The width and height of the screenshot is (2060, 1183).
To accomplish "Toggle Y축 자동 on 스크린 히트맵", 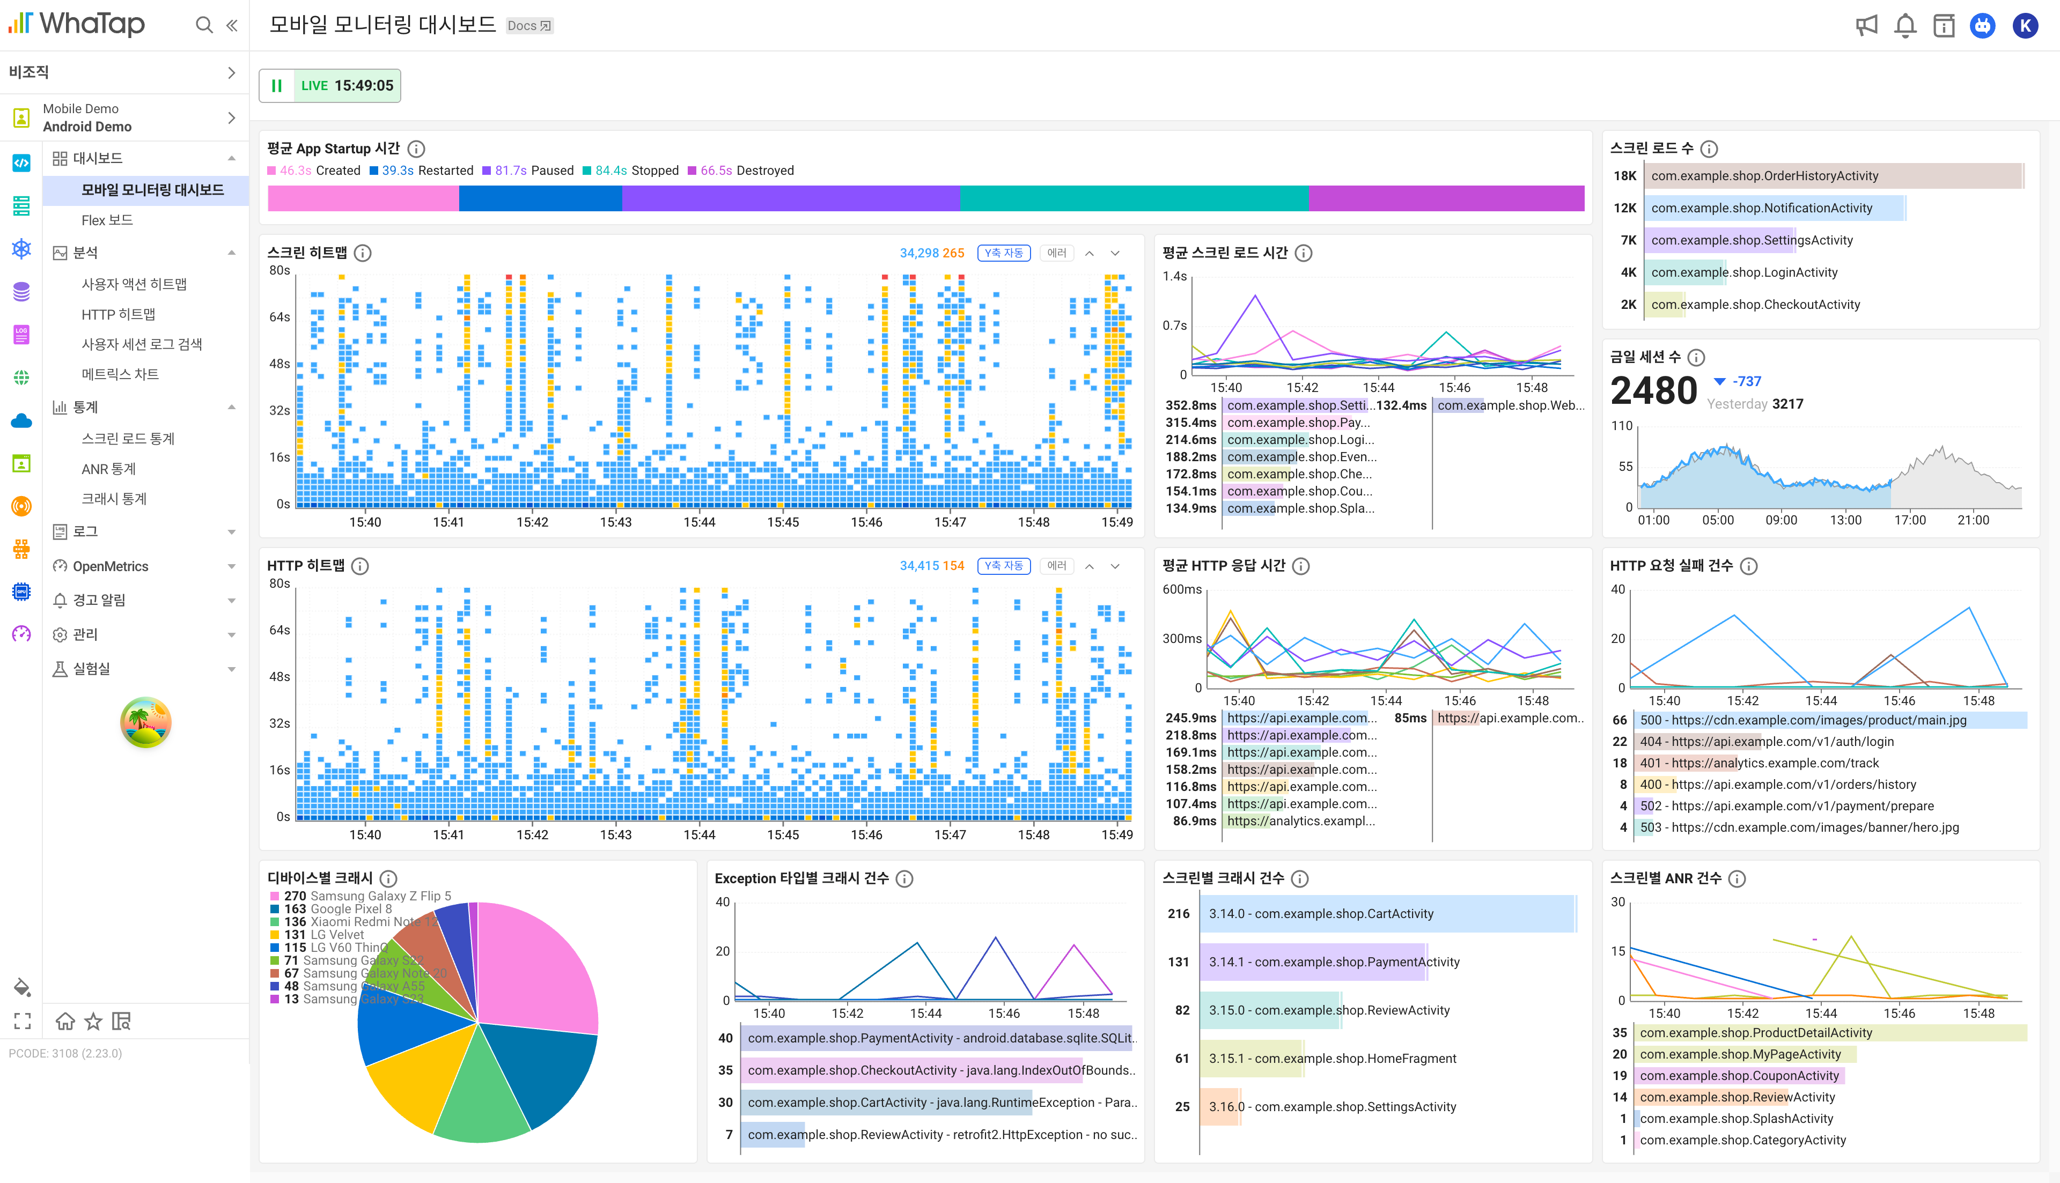I will pyautogui.click(x=1004, y=254).
